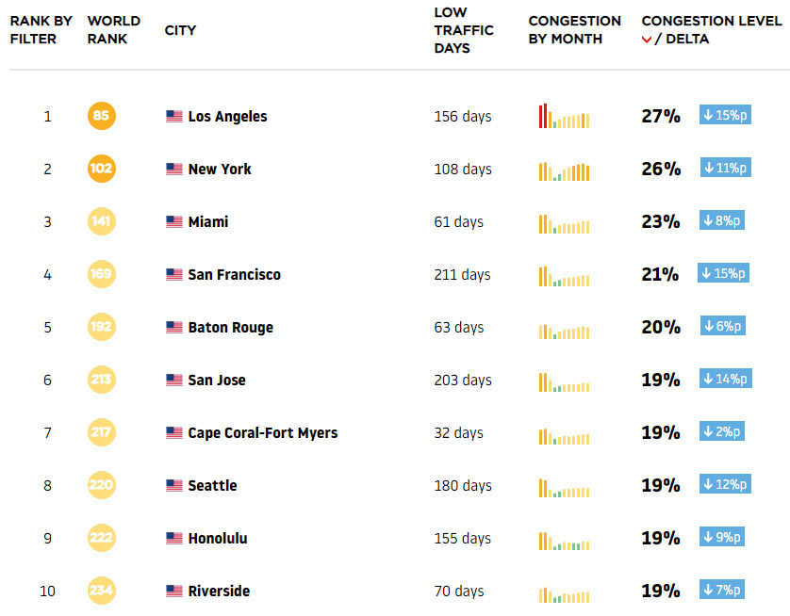Image resolution: width=790 pixels, height=616 pixels.
Task: Click the US flag beside Miami
Action: click(174, 222)
